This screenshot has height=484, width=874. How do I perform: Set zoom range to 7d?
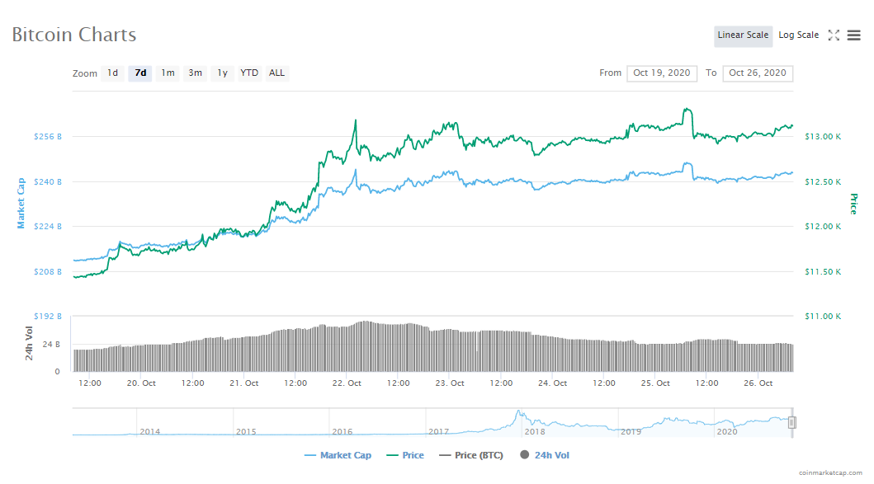(140, 73)
